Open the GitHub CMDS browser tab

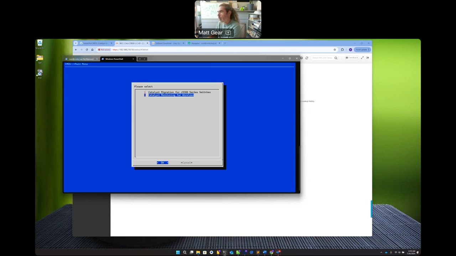95,43
